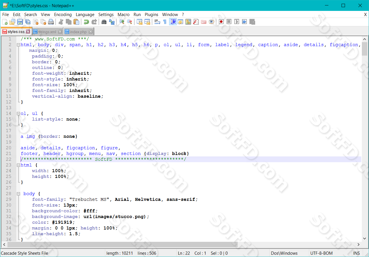This screenshot has height=257, width=369.
Task: Click line number 18 in the margin
Action: [x=9, y=136]
